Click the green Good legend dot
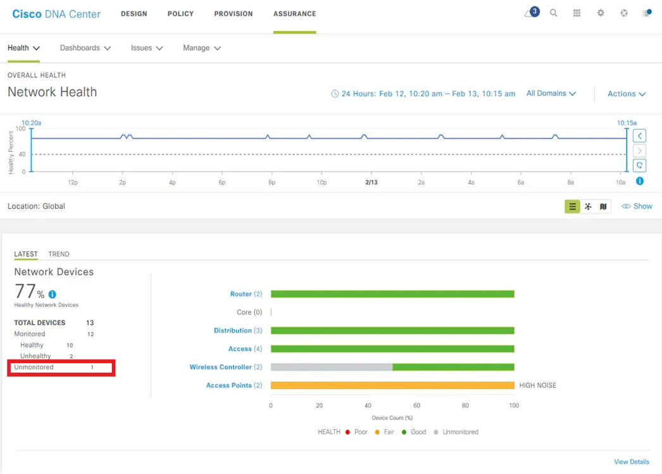The height and width of the screenshot is (474, 662). [404, 432]
